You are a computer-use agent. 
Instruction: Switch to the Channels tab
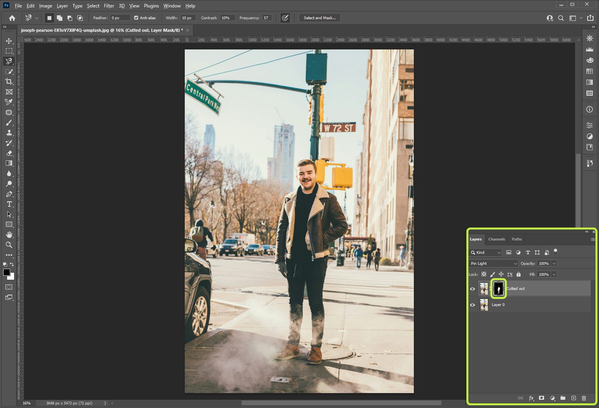tap(497, 239)
